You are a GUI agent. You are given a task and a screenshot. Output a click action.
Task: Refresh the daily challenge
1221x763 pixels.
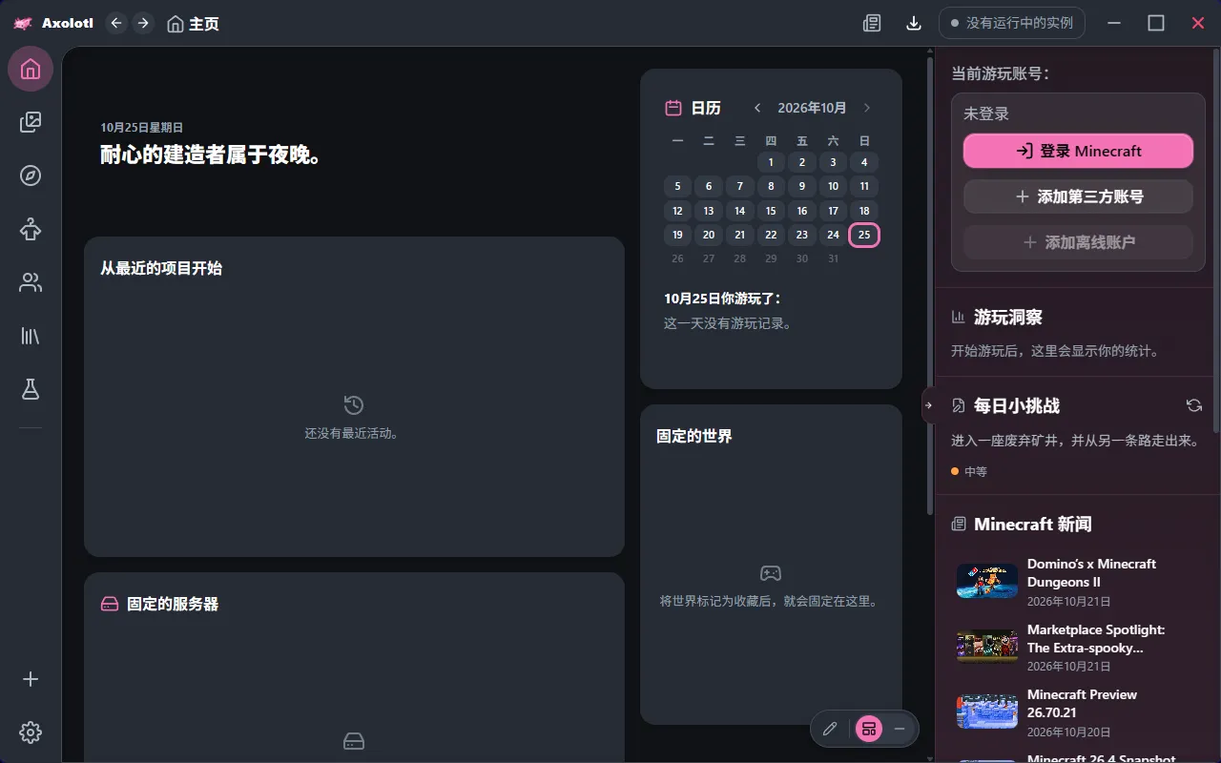tap(1193, 405)
